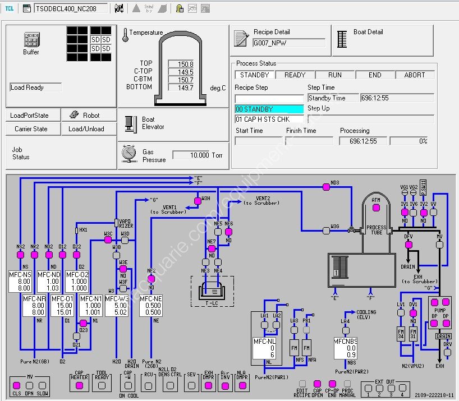Open the MFC-NE flow controller box
Screen dimensions: 459x401
pyautogui.click(x=151, y=305)
